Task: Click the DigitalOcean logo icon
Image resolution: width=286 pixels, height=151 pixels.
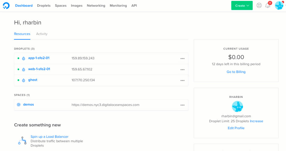Action: pyautogui.click(x=6, y=5)
